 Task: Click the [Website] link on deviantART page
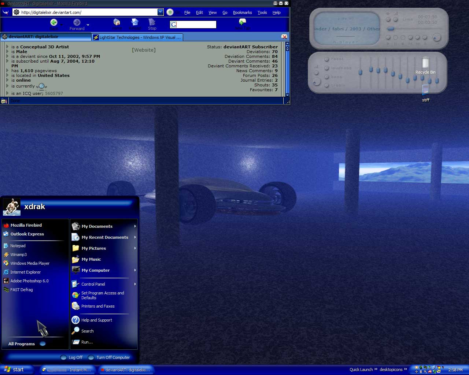(x=144, y=50)
